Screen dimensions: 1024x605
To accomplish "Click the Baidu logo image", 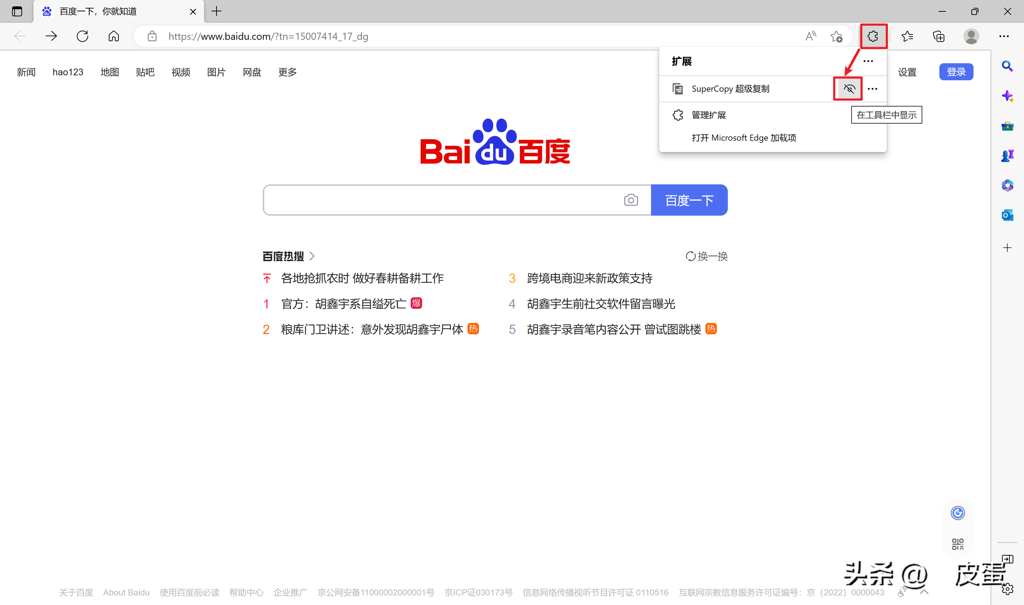I will [495, 142].
